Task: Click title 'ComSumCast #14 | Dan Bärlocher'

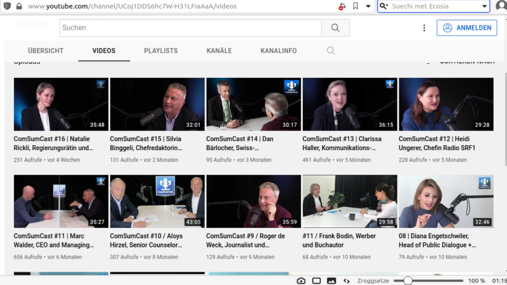Action: [240, 143]
